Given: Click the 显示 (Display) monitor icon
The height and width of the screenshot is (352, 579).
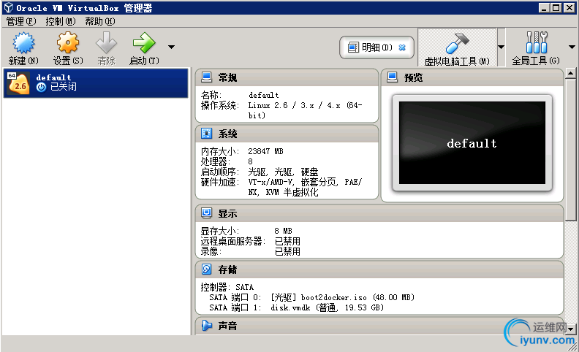Looking at the screenshot, I should coord(206,213).
